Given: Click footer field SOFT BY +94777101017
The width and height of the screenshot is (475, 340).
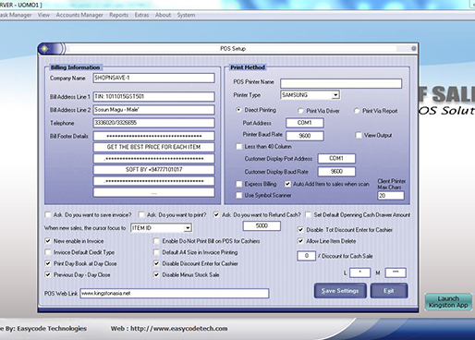Looking at the screenshot, I should tap(153, 170).
